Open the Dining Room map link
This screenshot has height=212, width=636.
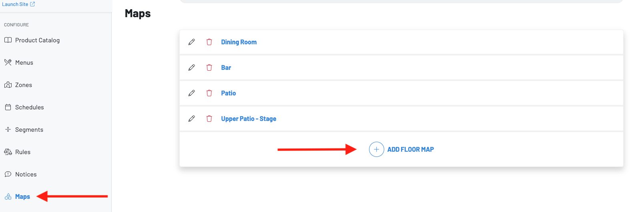click(239, 42)
